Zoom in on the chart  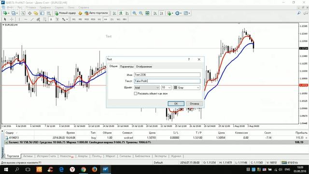(134, 13)
